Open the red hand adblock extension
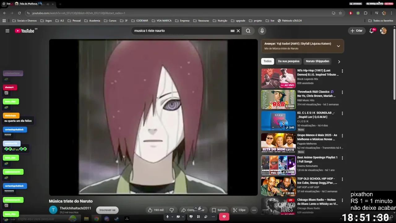Viewport: 396px width, 223px height. (351, 13)
